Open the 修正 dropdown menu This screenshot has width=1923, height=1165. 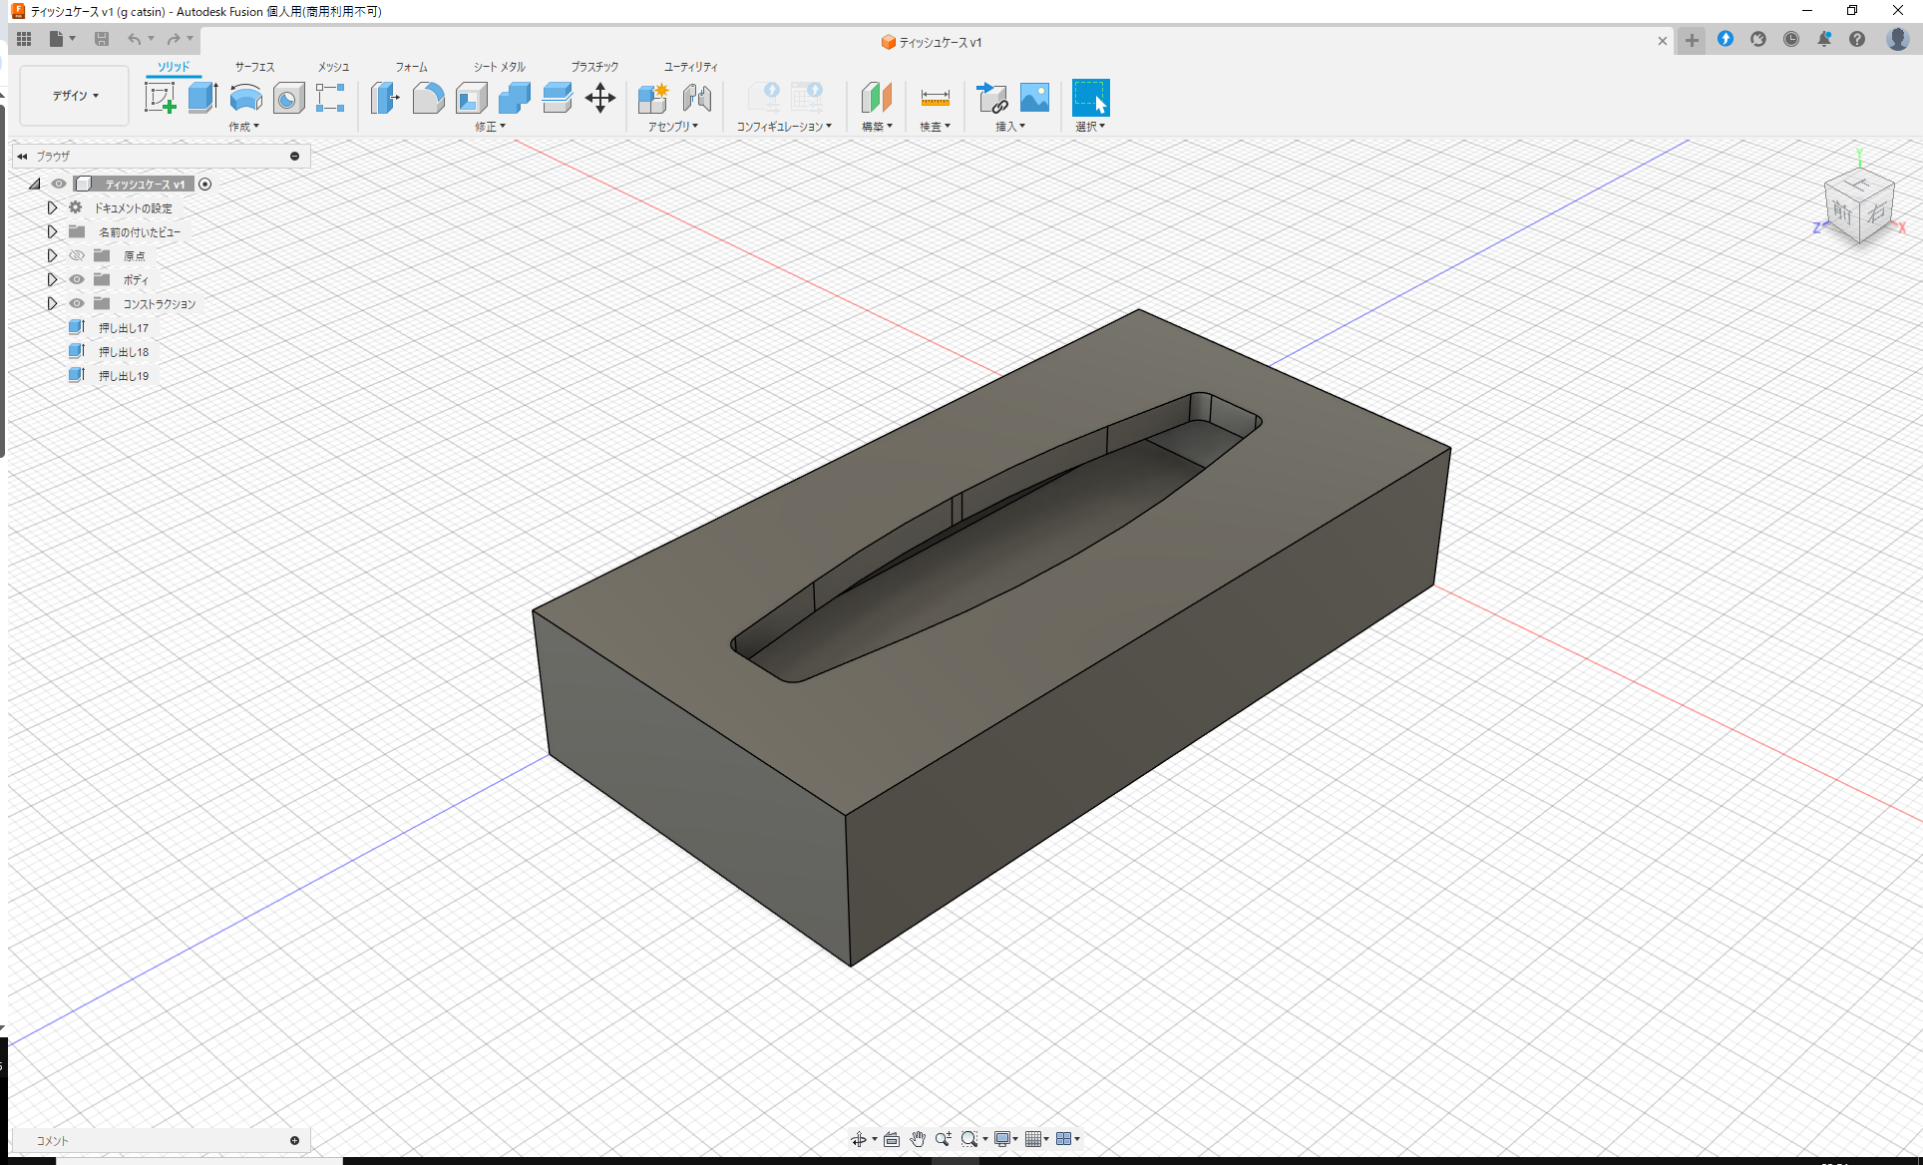pyautogui.click(x=490, y=127)
